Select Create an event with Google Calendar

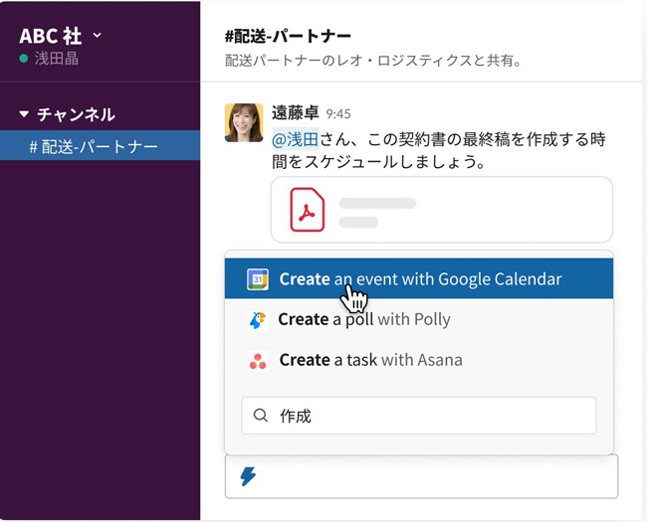420,279
